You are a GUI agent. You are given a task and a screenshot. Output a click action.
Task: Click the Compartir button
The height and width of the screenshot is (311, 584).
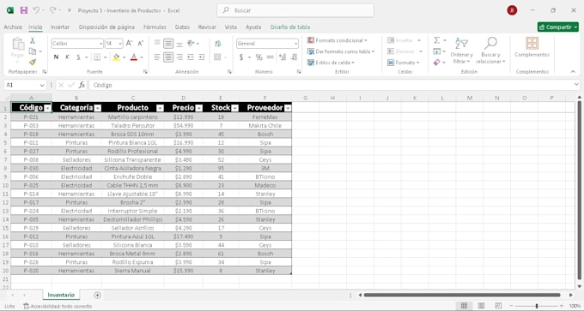click(x=558, y=27)
